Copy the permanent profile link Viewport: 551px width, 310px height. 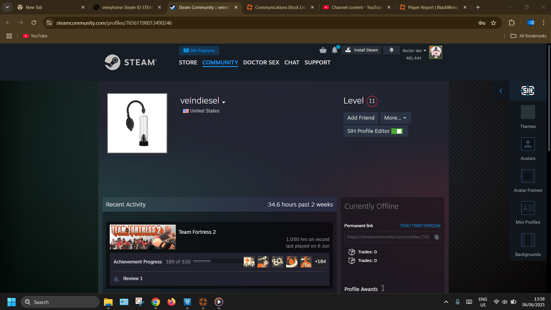[436, 237]
